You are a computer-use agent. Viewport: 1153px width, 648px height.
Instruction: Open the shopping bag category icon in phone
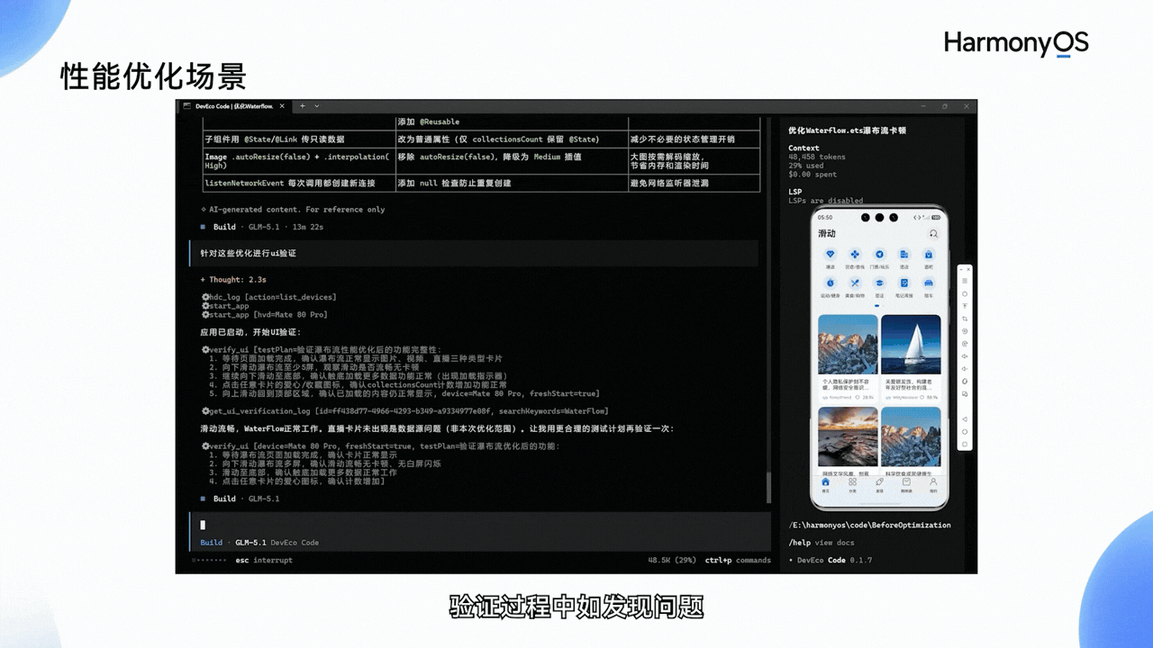pos(929,254)
